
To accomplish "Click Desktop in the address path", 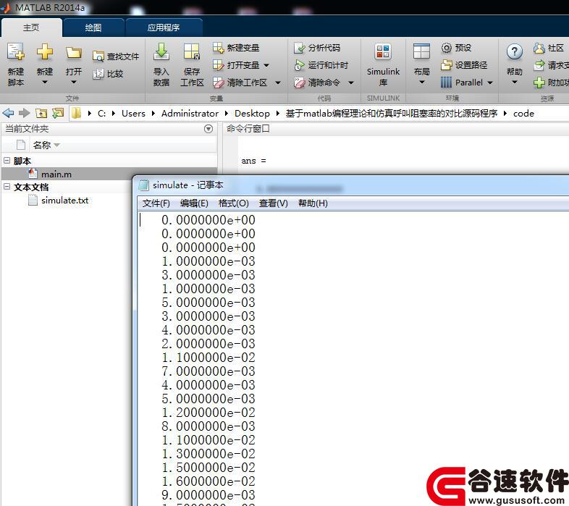I will [x=252, y=113].
